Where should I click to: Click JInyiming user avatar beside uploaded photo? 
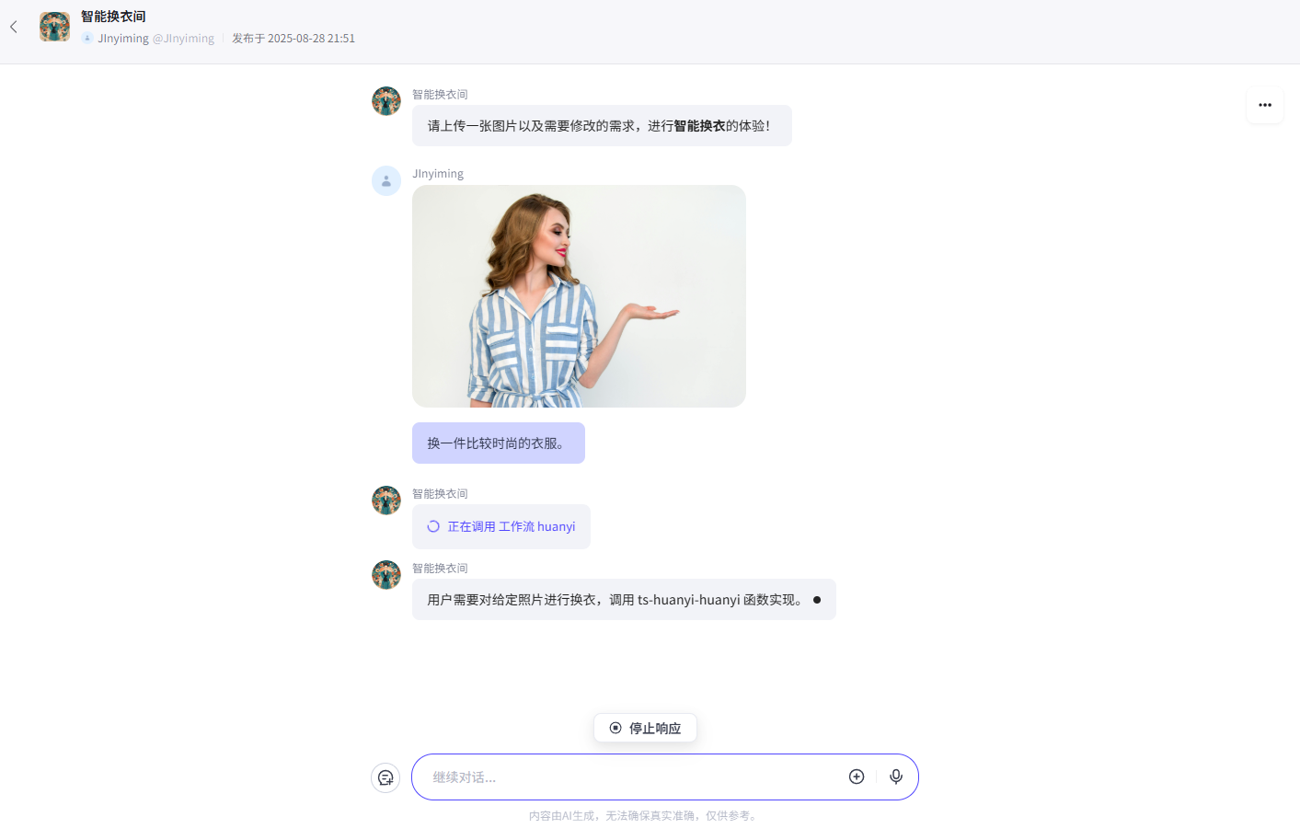pyautogui.click(x=386, y=180)
